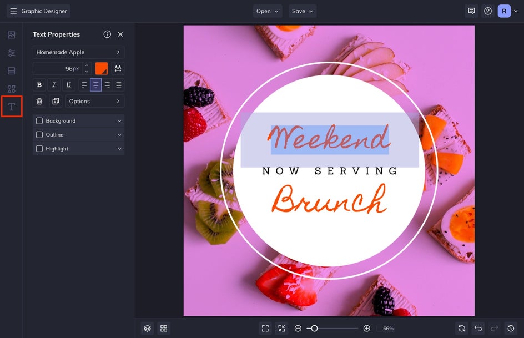Pick the orange text color swatch
The image size is (524, 338).
102,69
